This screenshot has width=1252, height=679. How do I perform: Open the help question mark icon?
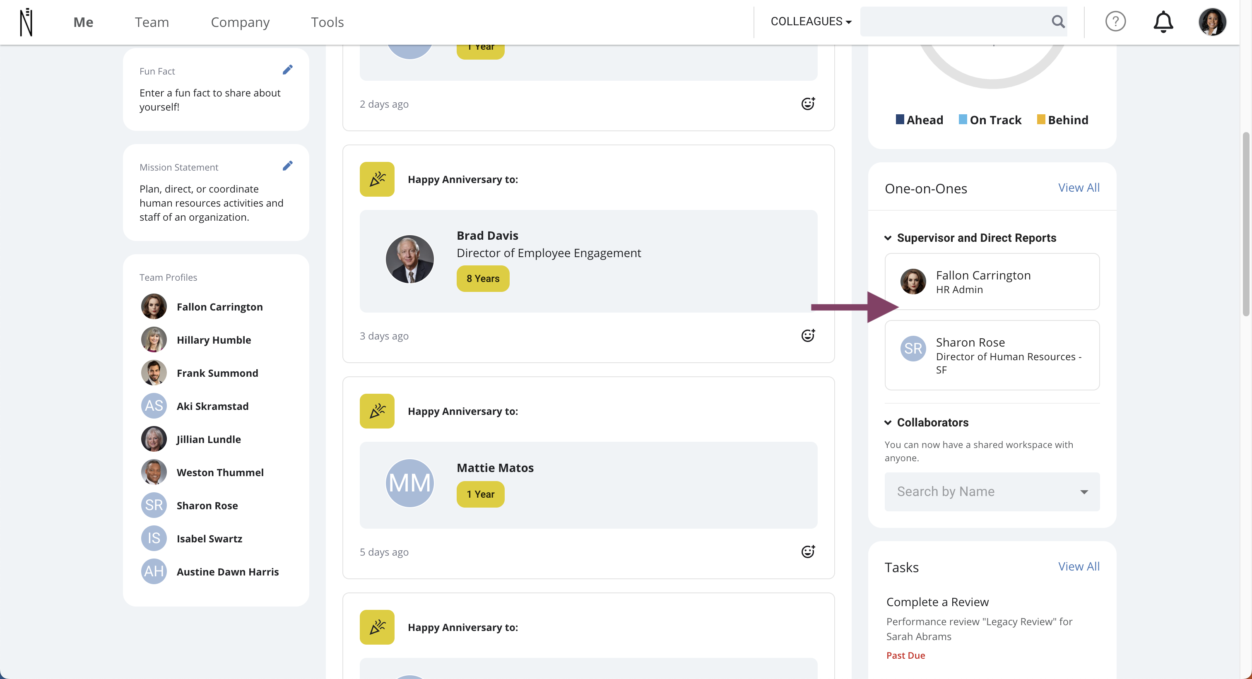(x=1115, y=22)
